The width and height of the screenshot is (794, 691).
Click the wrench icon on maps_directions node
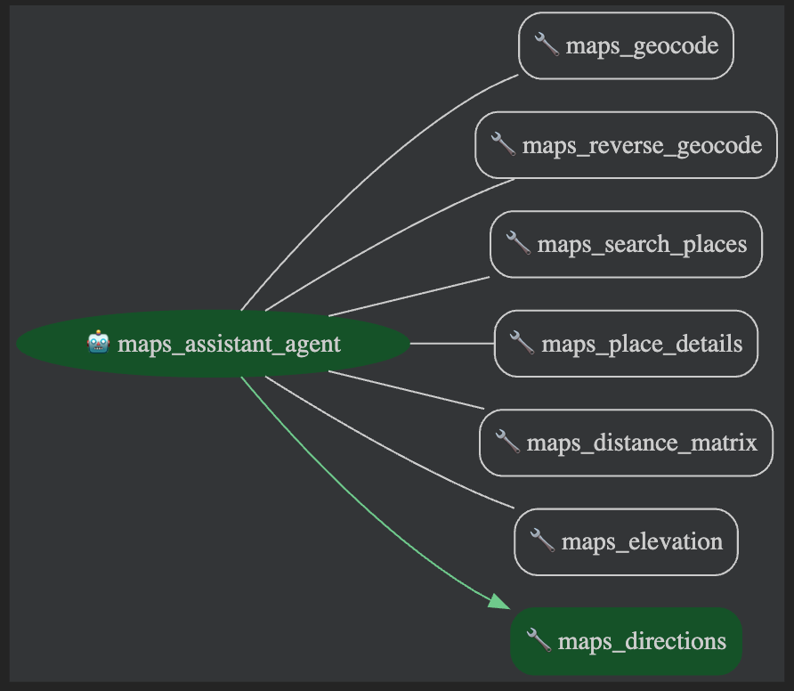point(538,641)
